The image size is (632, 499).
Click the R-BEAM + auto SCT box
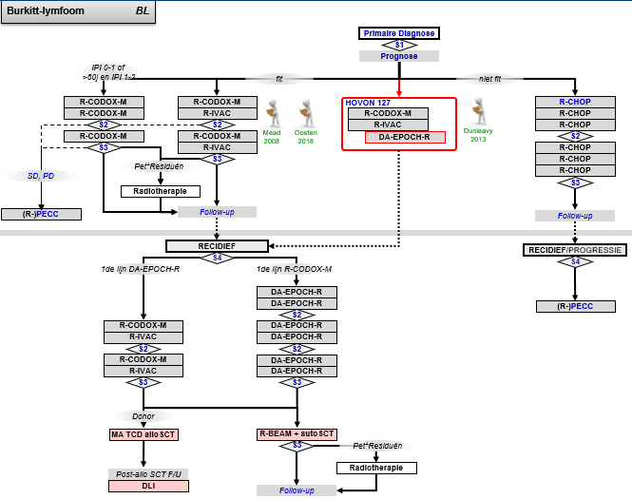click(x=297, y=433)
